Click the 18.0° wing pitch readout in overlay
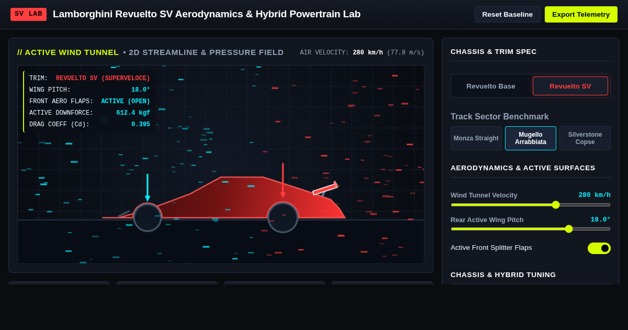The width and height of the screenshot is (628, 330). tap(141, 90)
